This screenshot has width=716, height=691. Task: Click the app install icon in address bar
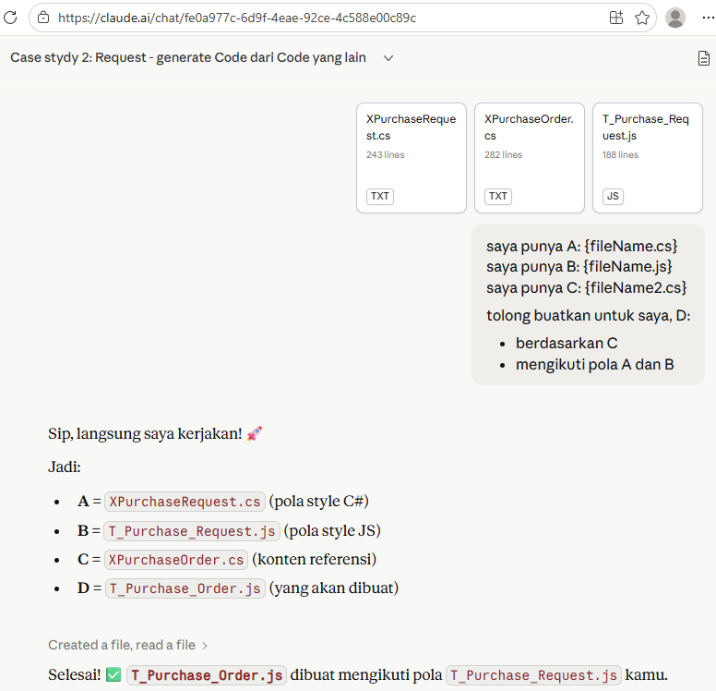(x=616, y=18)
